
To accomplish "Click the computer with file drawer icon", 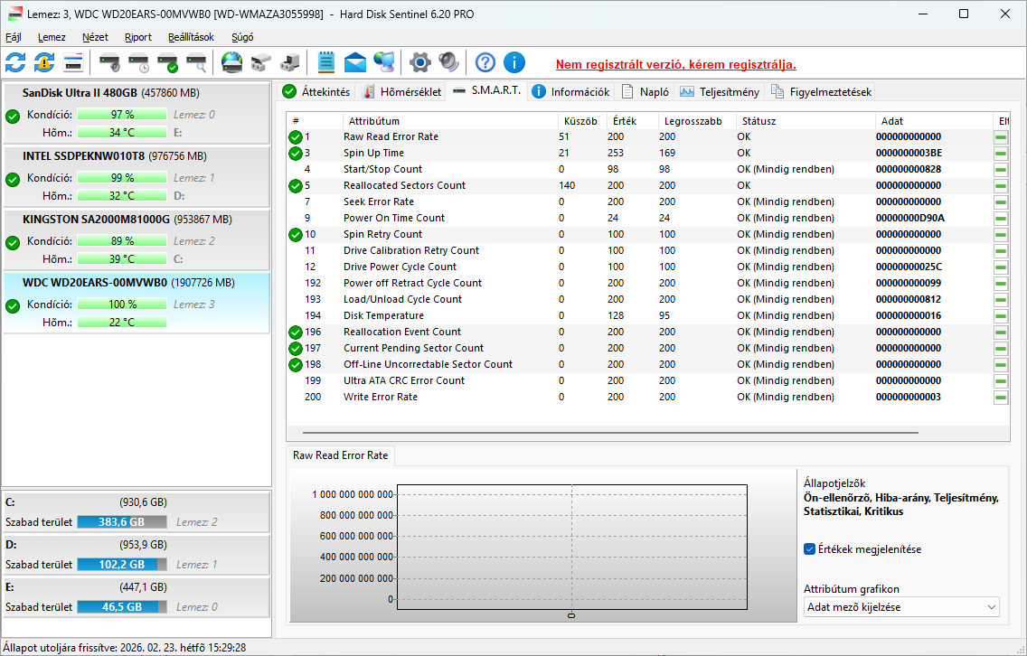I will coord(289,63).
